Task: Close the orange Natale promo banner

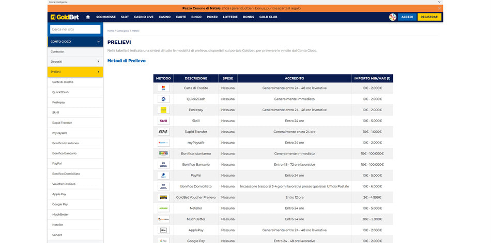Action: coord(439,8)
